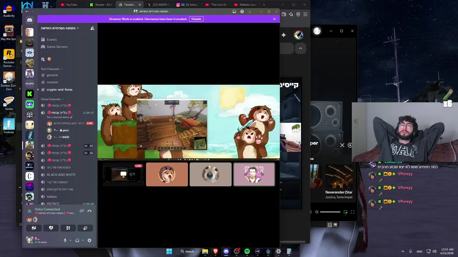
Task: Switch to Stream - Kick browser tab
Action: [x=101, y=5]
